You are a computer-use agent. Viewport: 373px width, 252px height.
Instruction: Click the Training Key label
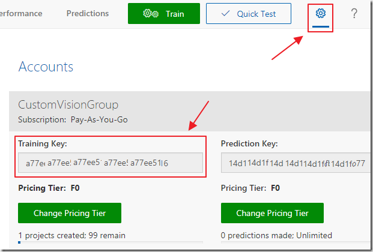pos(43,143)
